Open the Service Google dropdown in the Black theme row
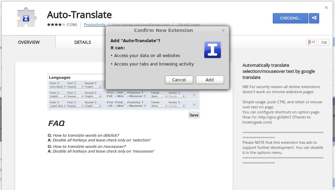The height and width of the screenshot is (190, 335). click(x=177, y=96)
